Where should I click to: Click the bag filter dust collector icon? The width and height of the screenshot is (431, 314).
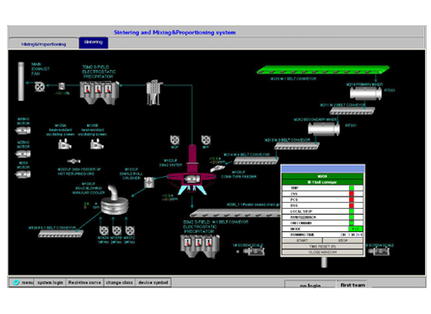pyautogui.click(x=154, y=92)
